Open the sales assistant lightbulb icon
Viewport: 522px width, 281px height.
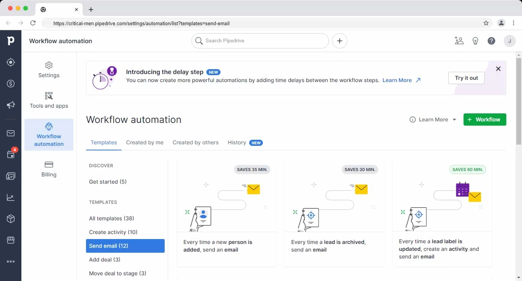pos(475,41)
